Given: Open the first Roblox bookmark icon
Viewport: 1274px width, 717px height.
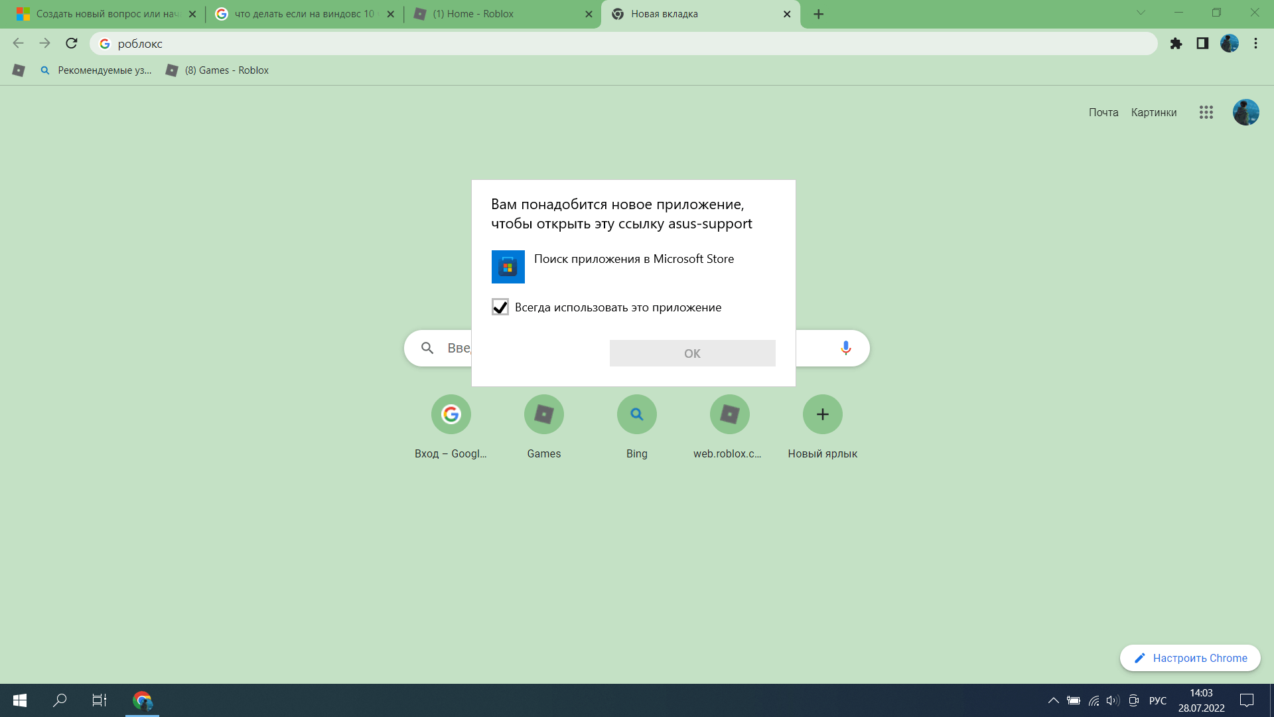Looking at the screenshot, I should coord(19,70).
